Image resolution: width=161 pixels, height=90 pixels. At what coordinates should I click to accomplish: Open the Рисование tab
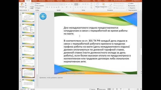[x=42, y=1]
